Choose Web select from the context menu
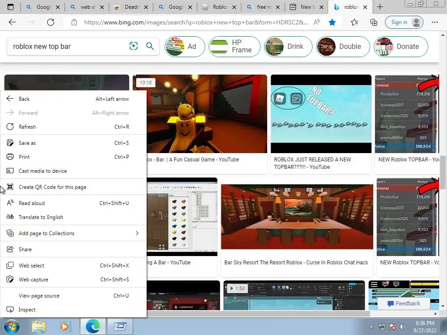This screenshot has height=335, width=447. (73, 266)
